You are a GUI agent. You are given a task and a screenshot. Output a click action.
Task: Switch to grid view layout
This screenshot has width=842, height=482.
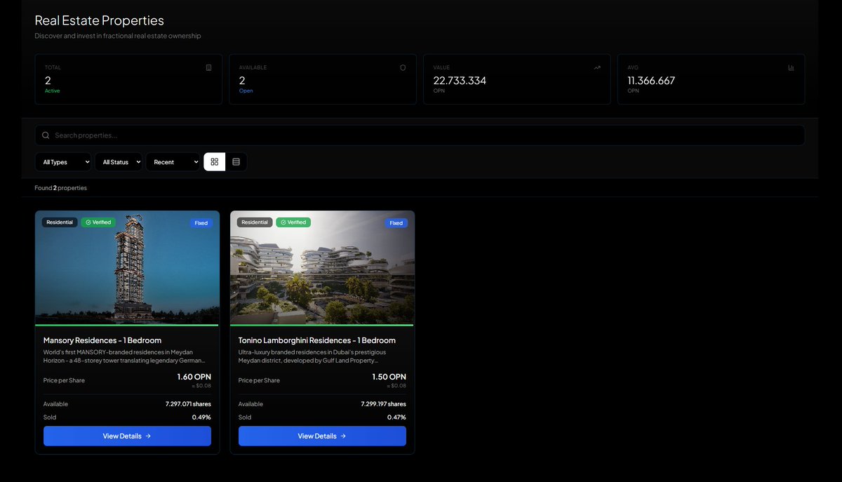tap(215, 162)
